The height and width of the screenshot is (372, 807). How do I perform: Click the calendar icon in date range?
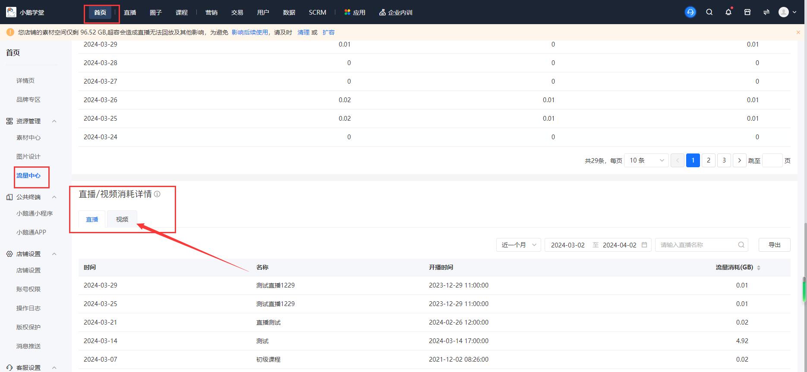[x=644, y=245]
